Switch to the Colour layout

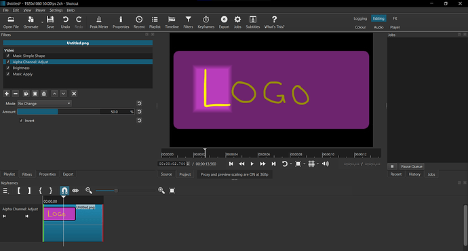[360, 27]
